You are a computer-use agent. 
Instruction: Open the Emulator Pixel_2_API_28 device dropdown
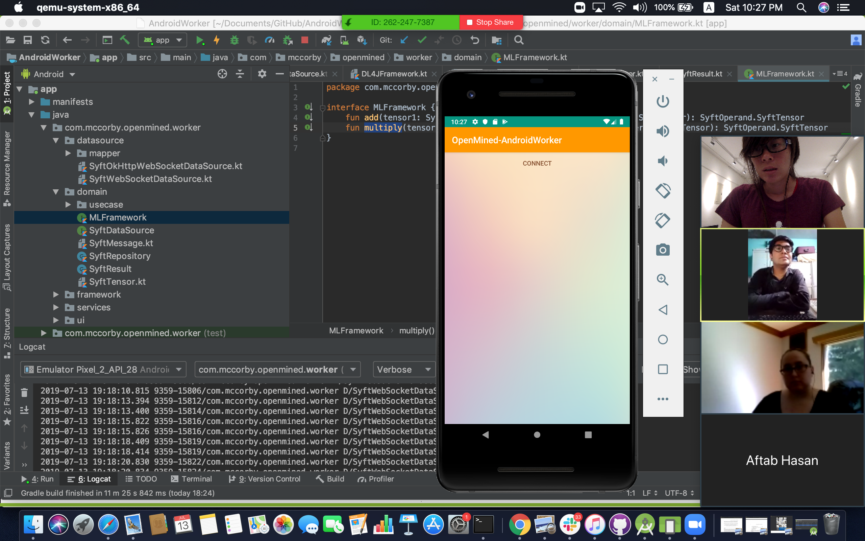(x=103, y=369)
